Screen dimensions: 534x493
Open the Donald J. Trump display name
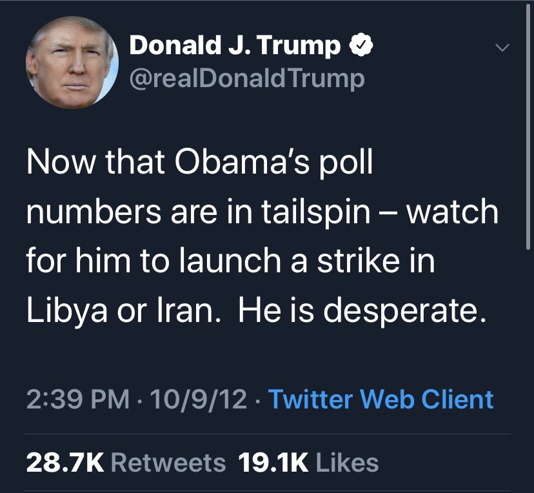(x=235, y=46)
